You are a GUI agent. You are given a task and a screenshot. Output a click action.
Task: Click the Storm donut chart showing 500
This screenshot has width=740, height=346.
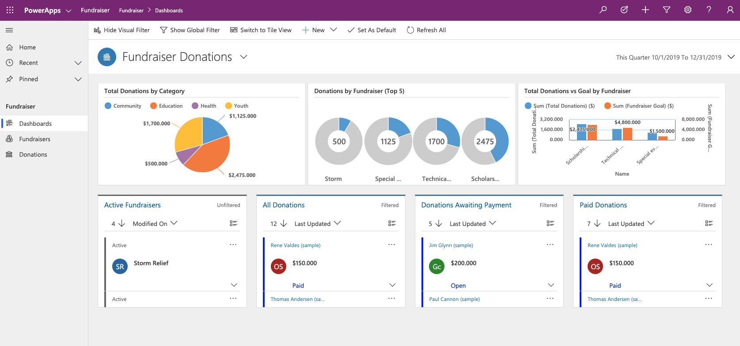[339, 141]
